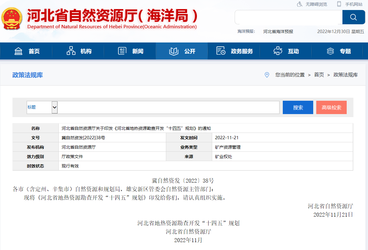Click inside the top search input box
Image resolution: width=368 pixels, height=250 pixels.
point(288,17)
